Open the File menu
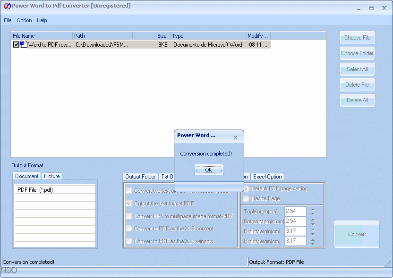 point(8,20)
